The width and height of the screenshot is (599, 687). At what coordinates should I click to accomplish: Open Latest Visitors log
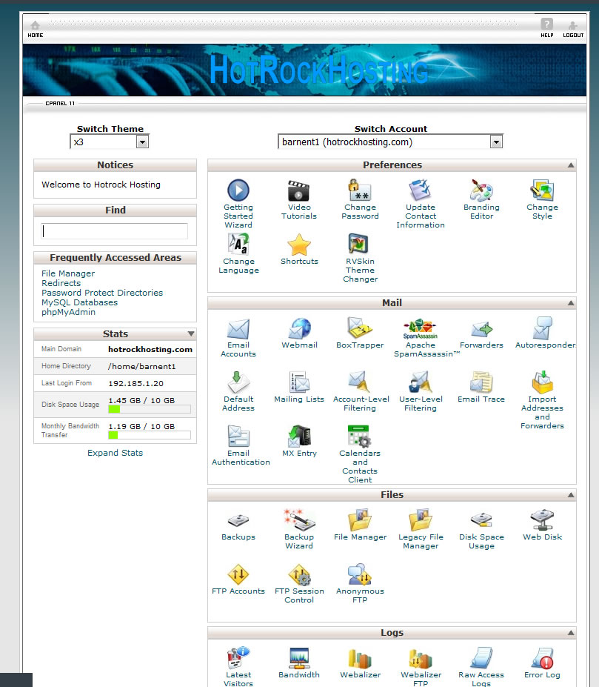tap(238, 658)
